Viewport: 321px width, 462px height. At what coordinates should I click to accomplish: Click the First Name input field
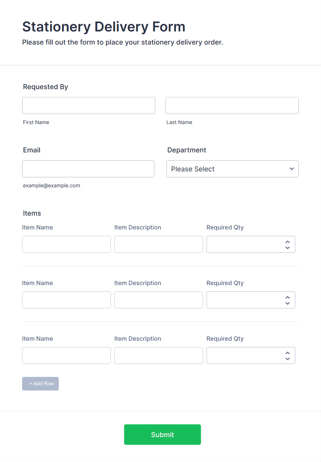[x=88, y=105]
